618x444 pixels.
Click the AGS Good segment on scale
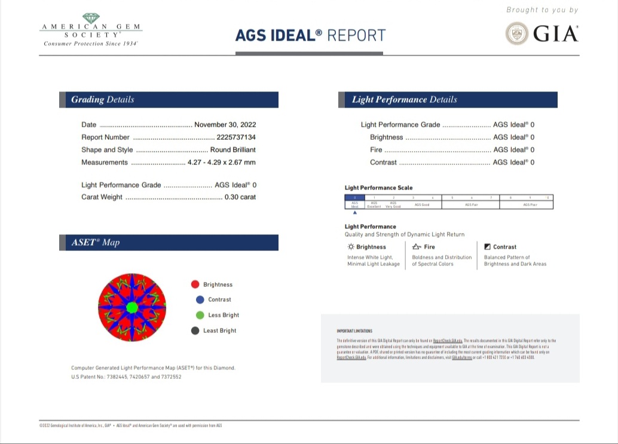(422, 204)
